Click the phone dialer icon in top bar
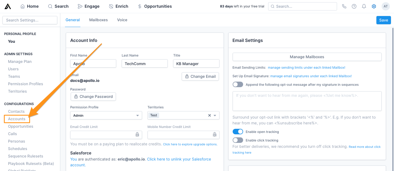The image size is (394, 171). (344, 6)
